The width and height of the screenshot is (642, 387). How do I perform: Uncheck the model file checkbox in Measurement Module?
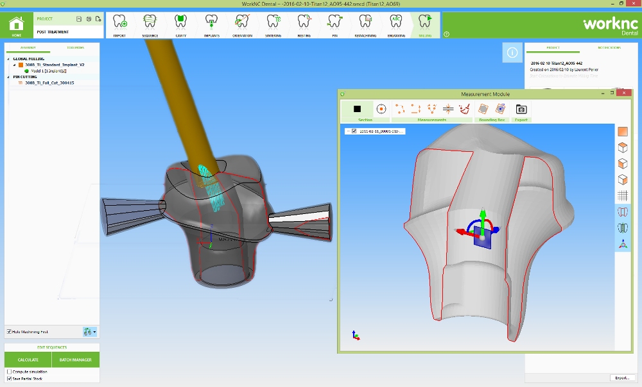pyautogui.click(x=354, y=131)
